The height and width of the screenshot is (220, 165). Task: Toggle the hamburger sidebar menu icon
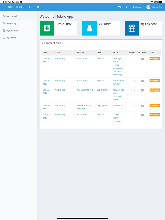(x=38, y=7)
